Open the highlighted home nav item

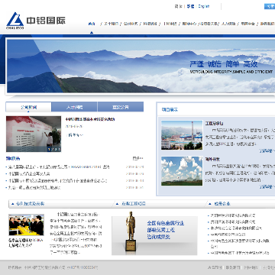pyautogui.click(x=92, y=24)
